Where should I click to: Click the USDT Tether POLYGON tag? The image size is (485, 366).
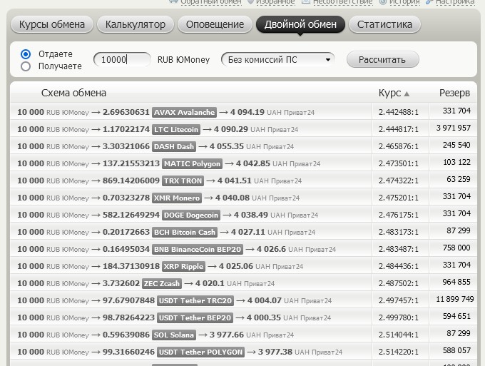click(200, 352)
